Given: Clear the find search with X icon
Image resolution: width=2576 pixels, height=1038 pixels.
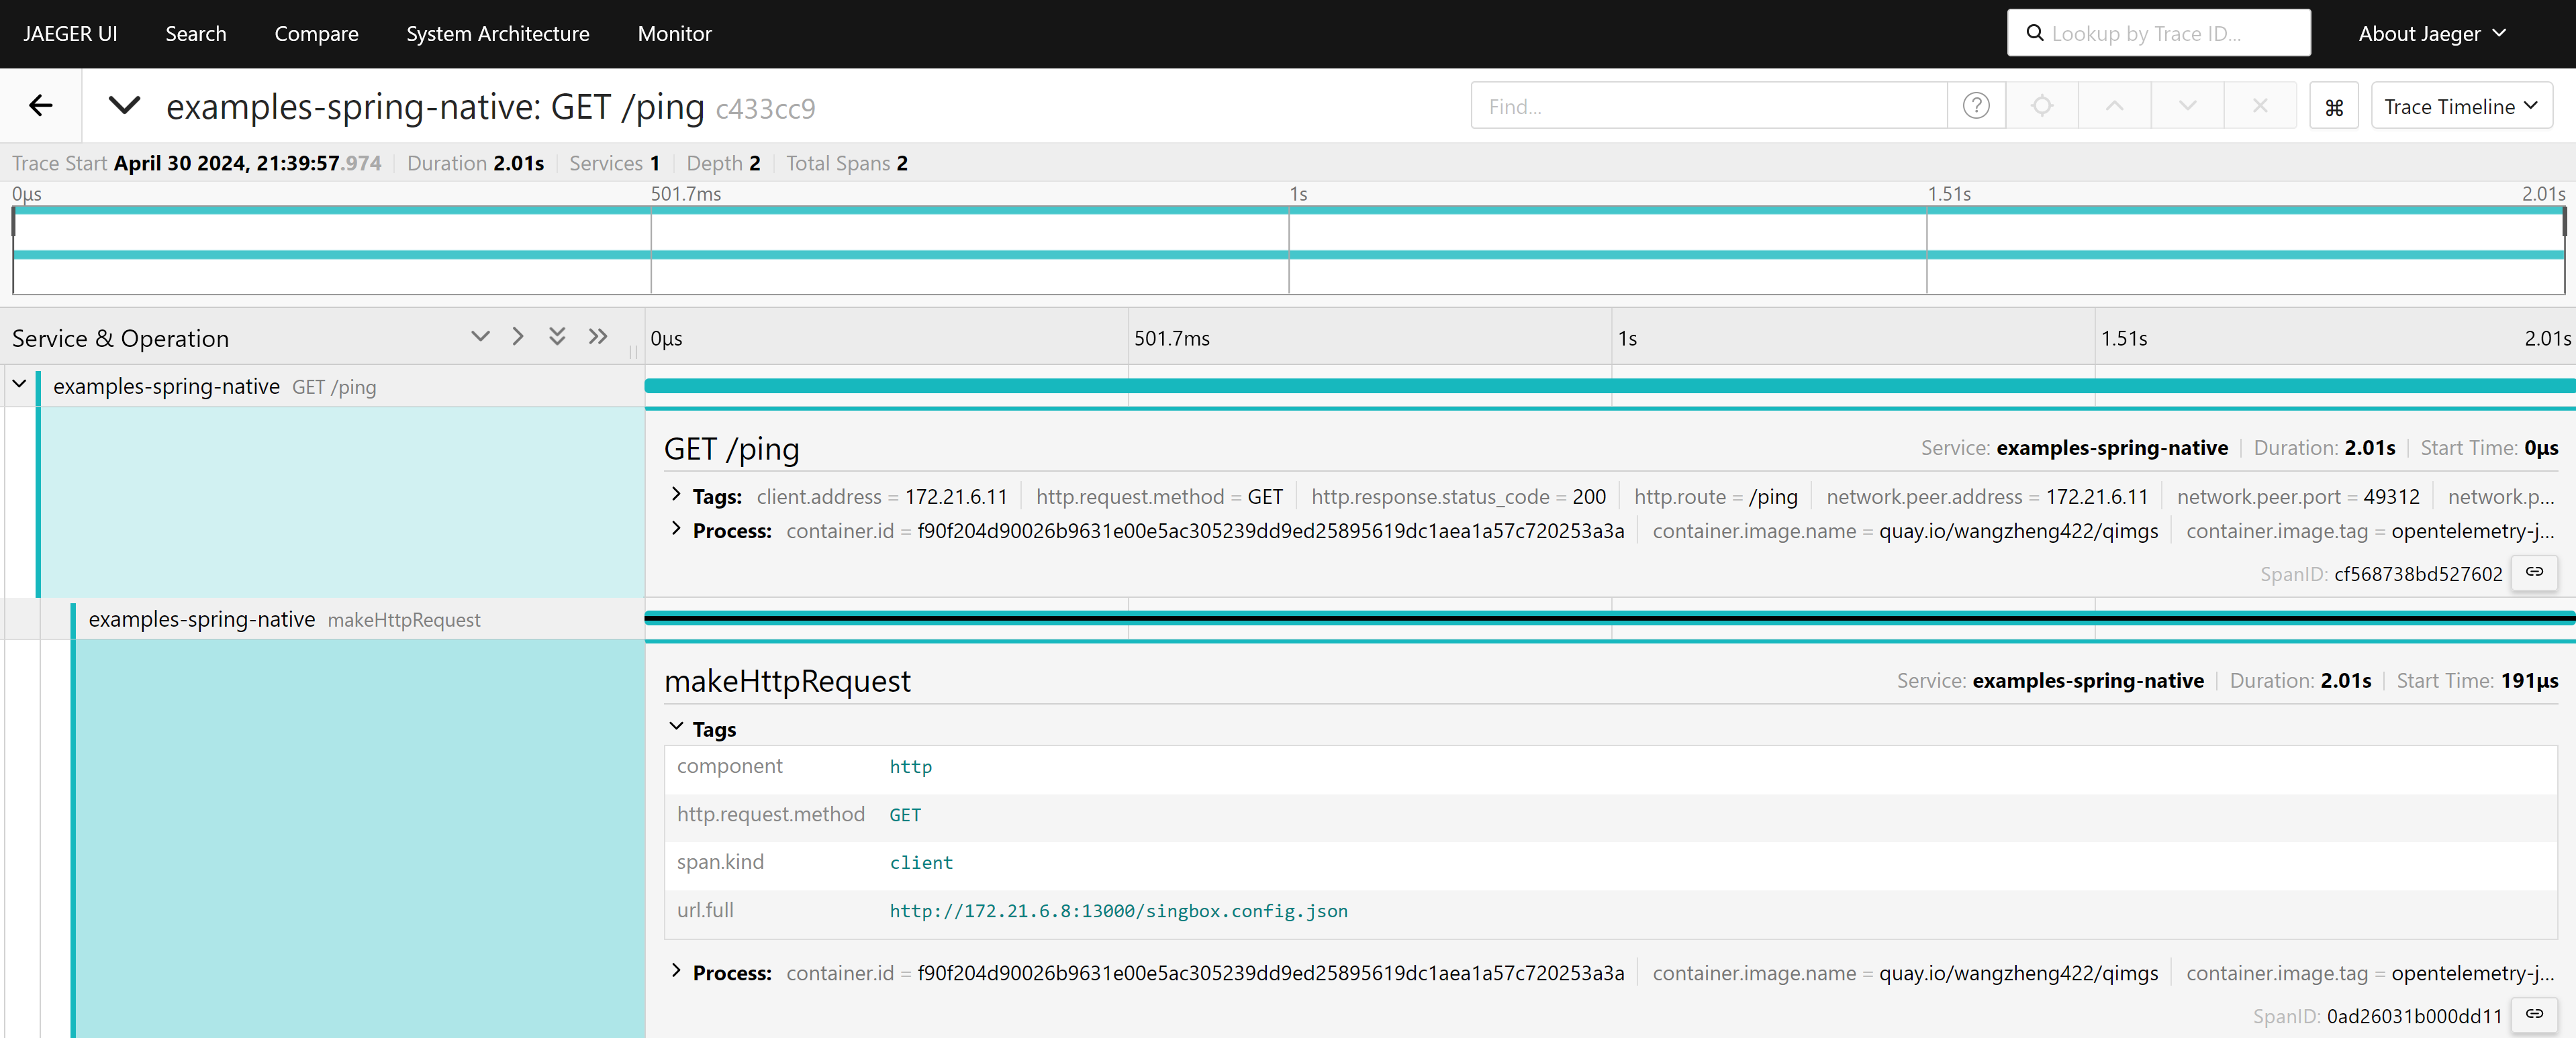Looking at the screenshot, I should pos(2259,106).
